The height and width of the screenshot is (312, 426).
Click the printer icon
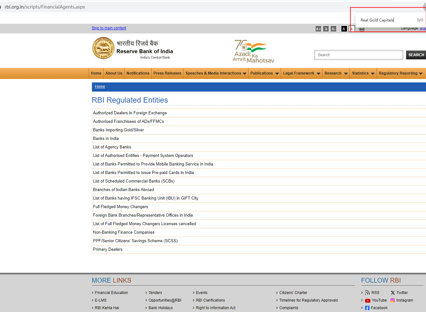click(x=362, y=29)
